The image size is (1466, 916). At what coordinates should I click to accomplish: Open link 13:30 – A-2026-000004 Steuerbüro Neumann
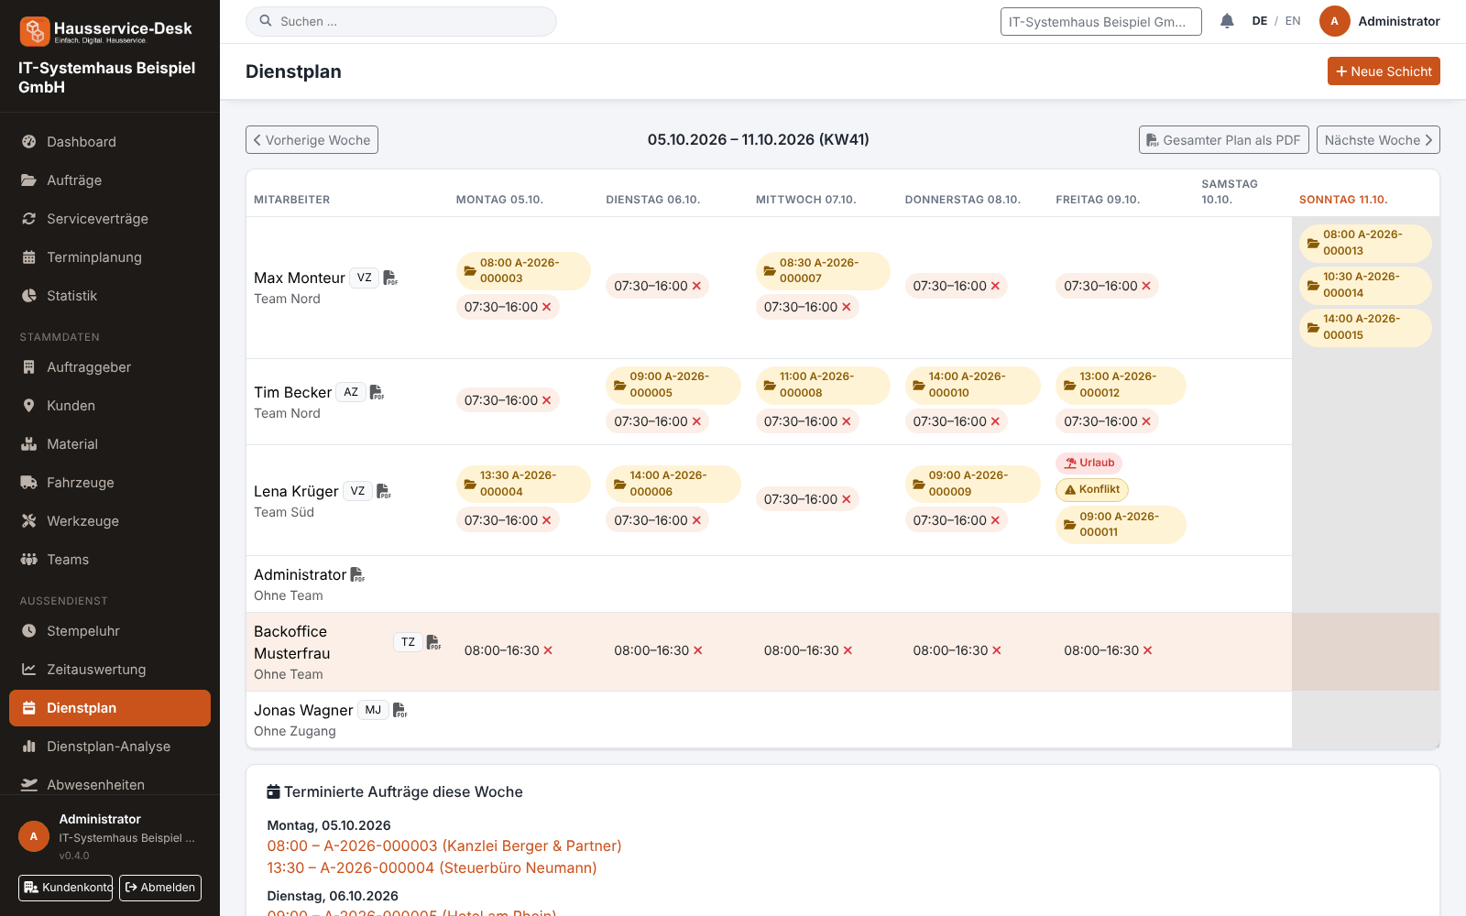[432, 867]
